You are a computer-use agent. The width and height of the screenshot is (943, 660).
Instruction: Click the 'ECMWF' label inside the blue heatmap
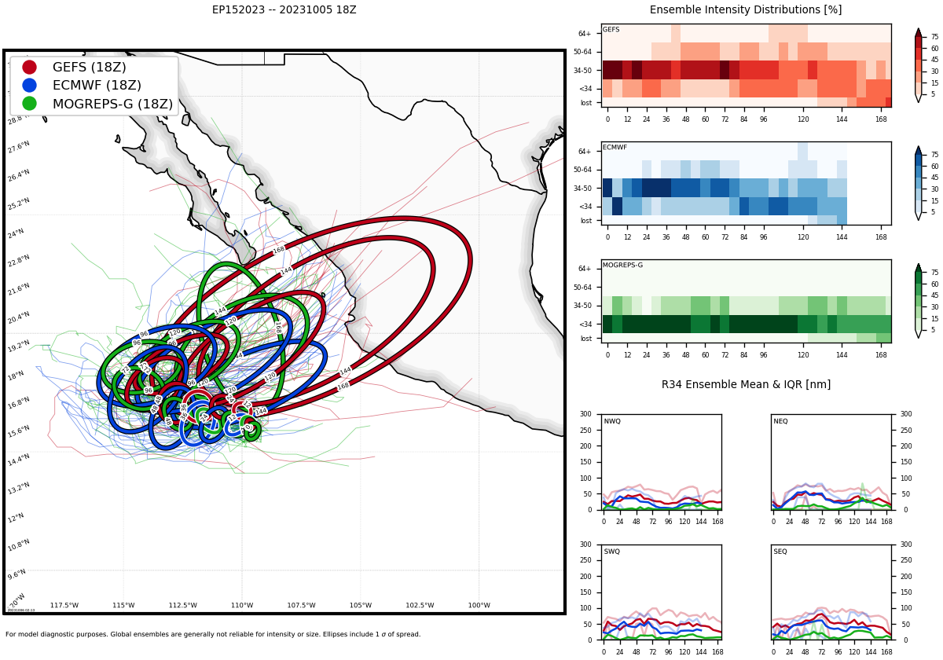click(615, 148)
